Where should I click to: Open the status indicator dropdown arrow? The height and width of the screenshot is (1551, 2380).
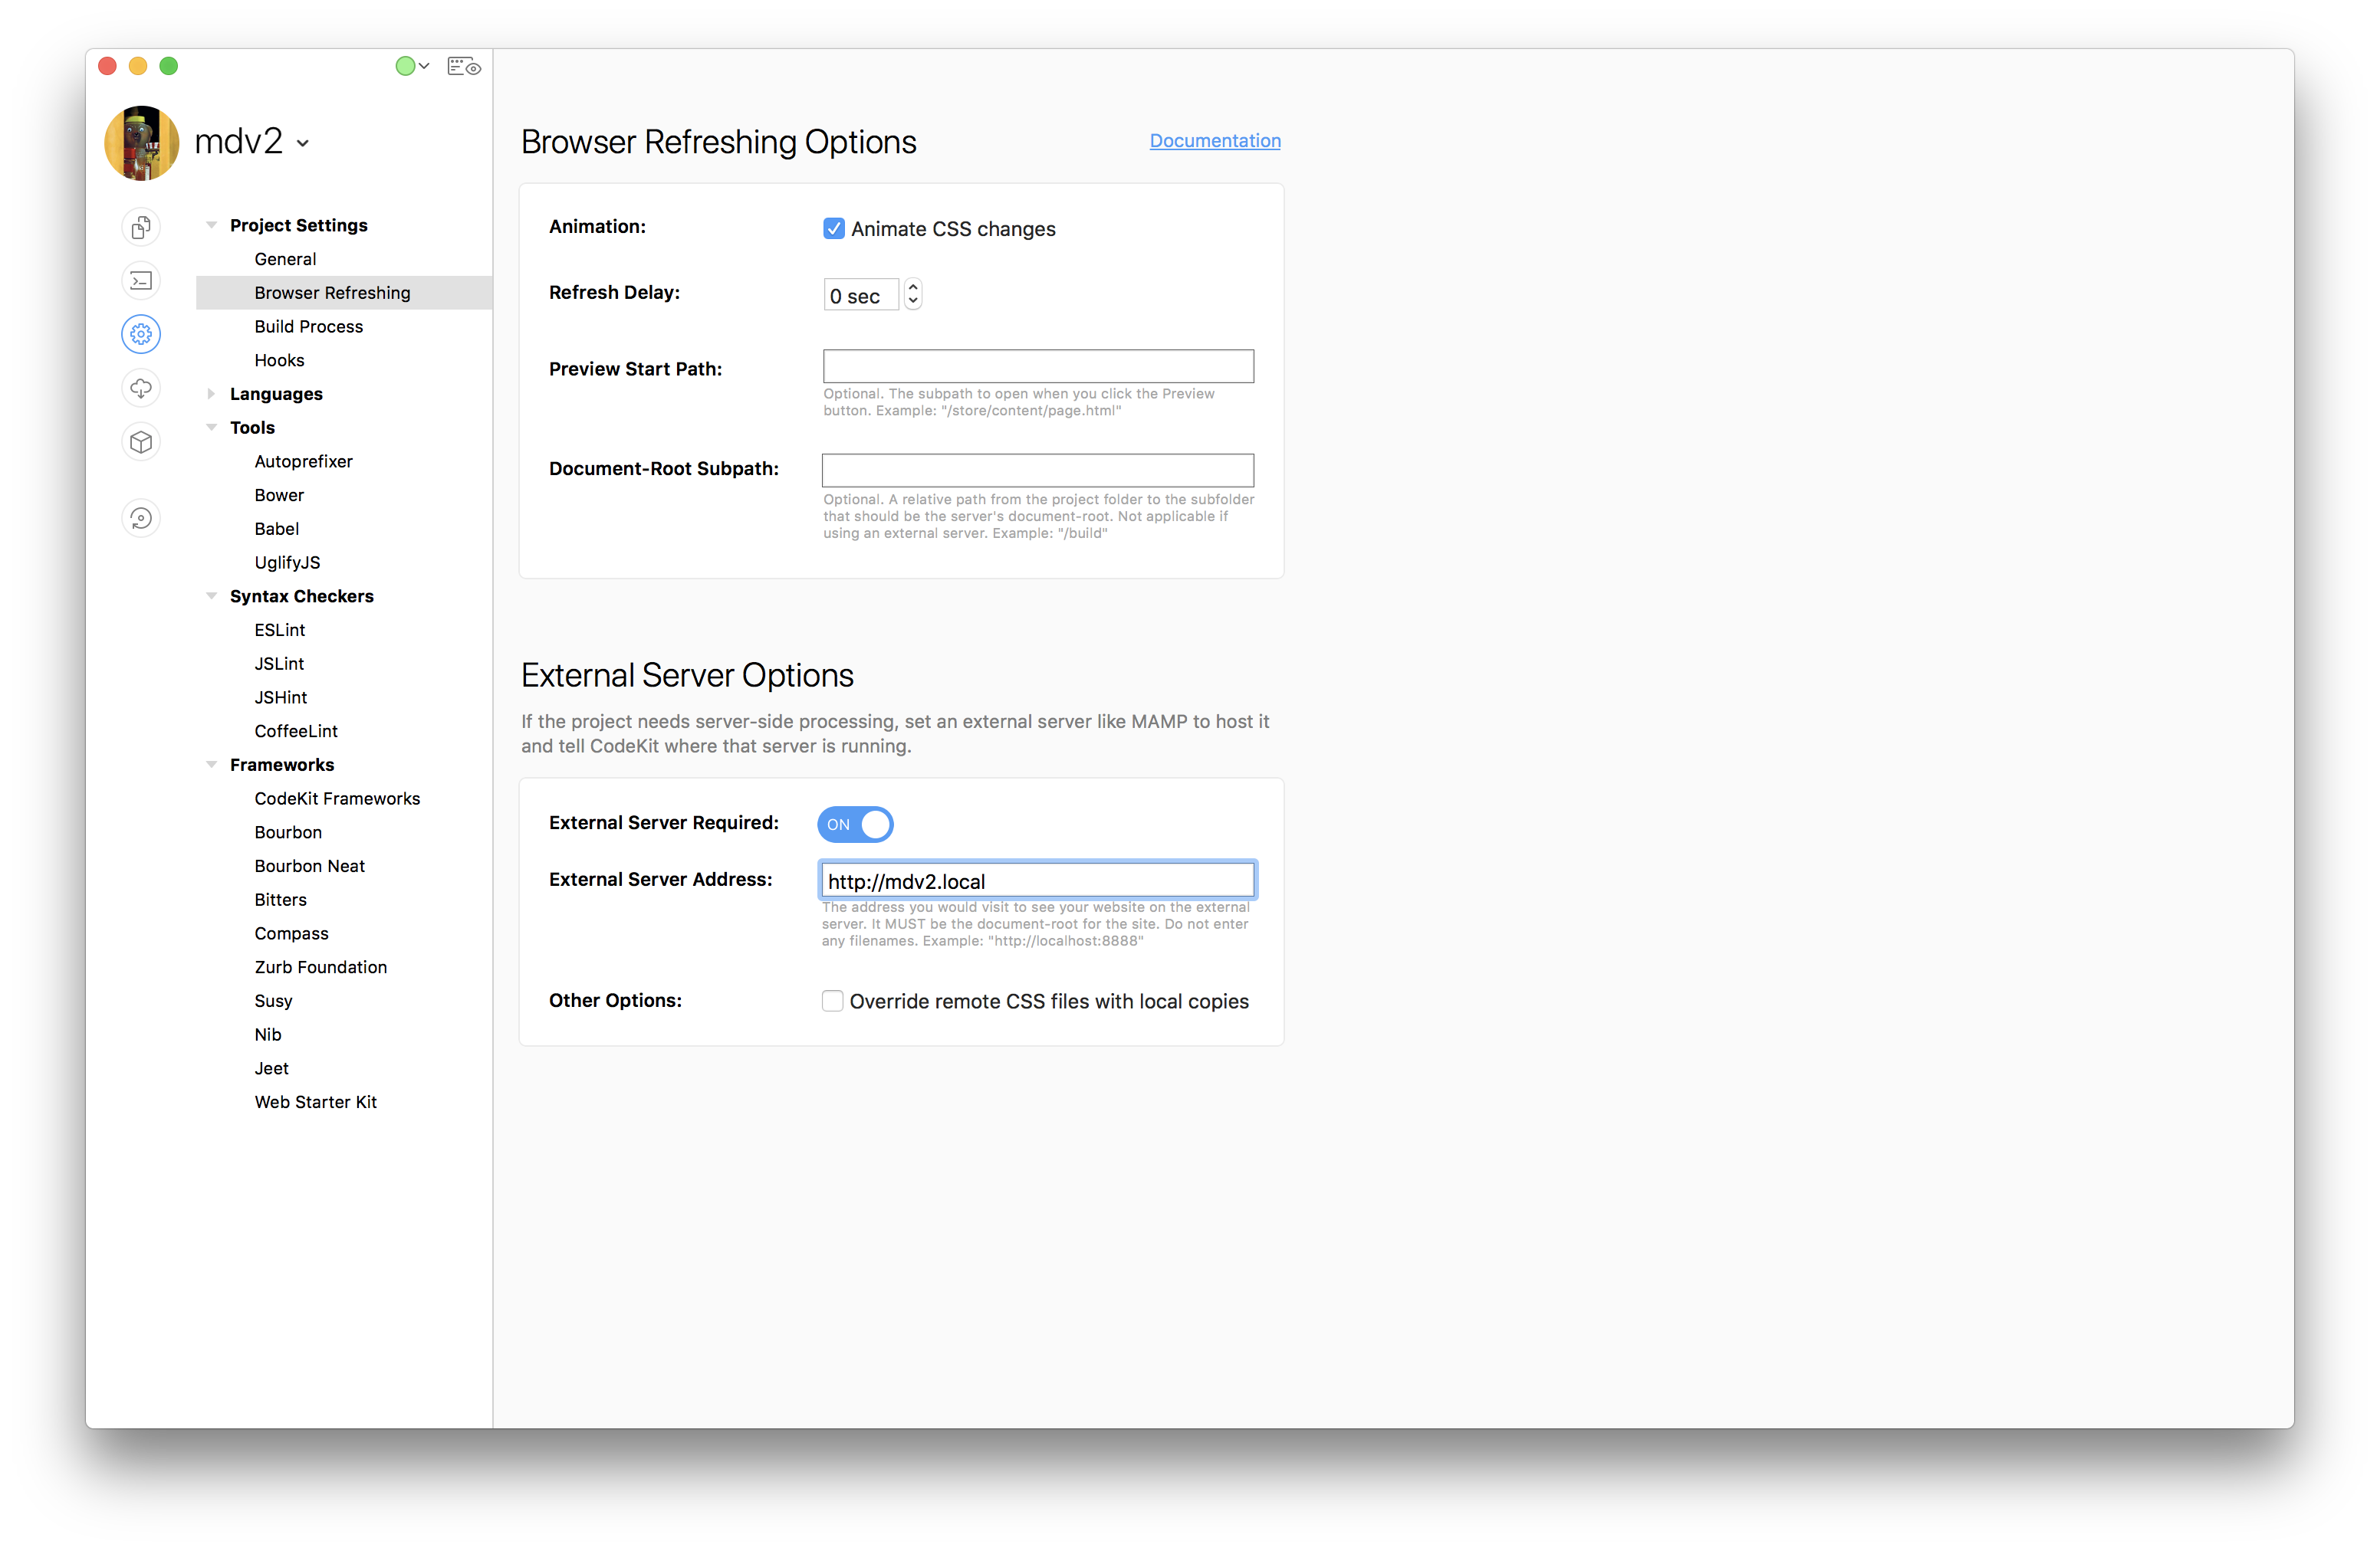(424, 67)
